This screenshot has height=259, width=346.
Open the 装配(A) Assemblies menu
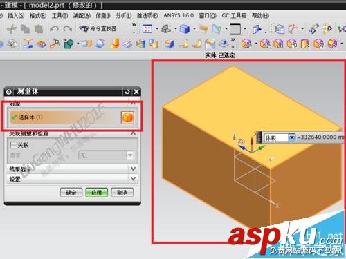[82, 16]
